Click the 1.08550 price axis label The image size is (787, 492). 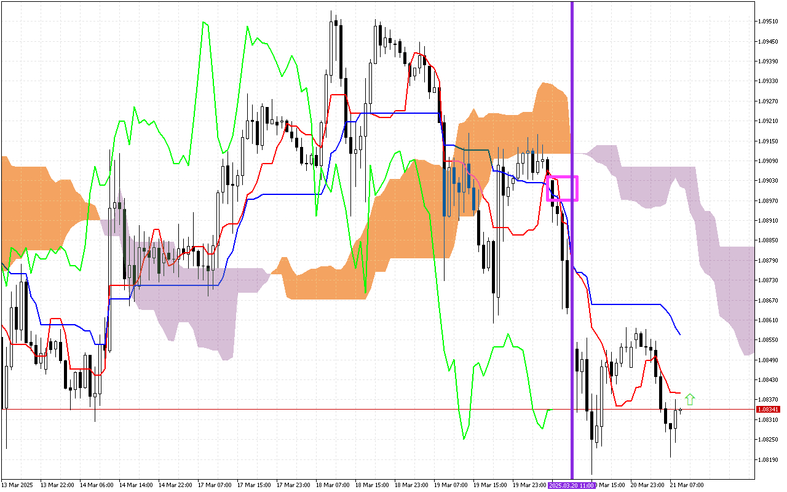click(768, 340)
